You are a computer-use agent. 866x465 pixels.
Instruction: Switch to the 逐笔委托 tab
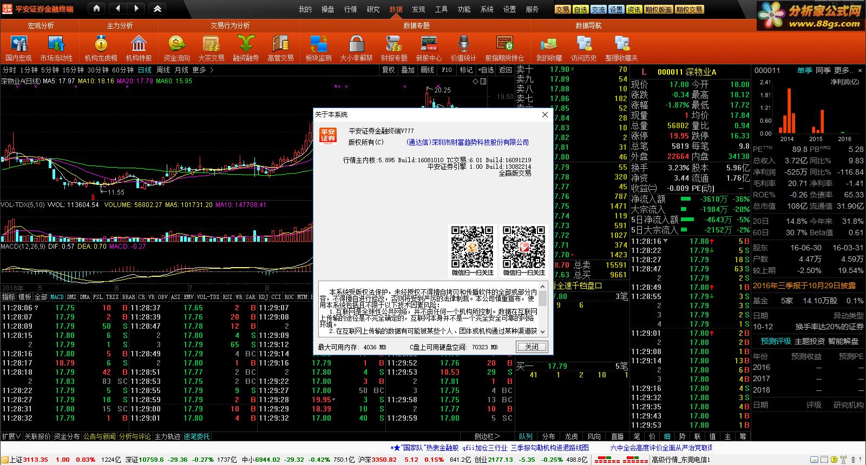tap(196, 436)
